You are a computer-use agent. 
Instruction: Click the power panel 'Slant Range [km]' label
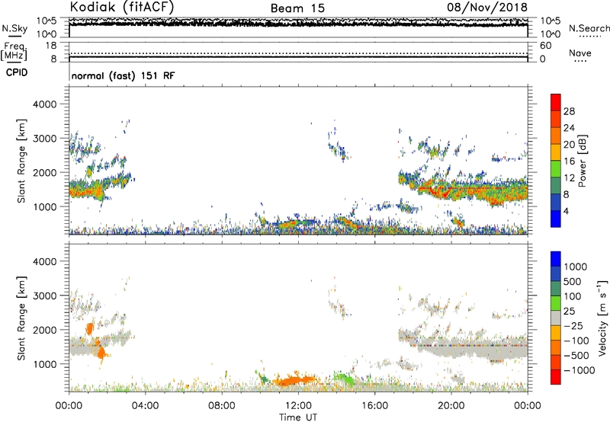coord(21,161)
